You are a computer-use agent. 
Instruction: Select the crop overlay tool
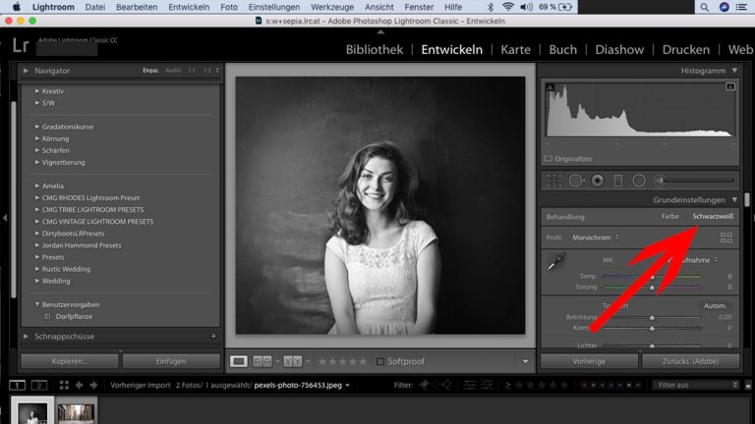pyautogui.click(x=553, y=181)
